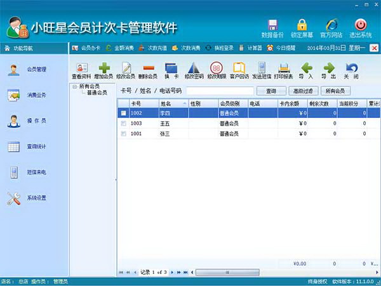Click the 换卡 change card icon

(171, 68)
